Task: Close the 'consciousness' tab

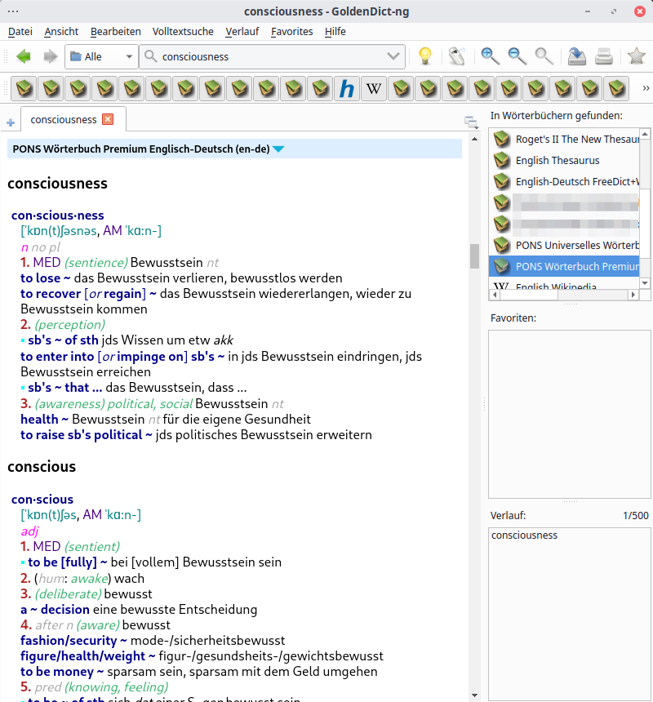Action: pyautogui.click(x=108, y=119)
